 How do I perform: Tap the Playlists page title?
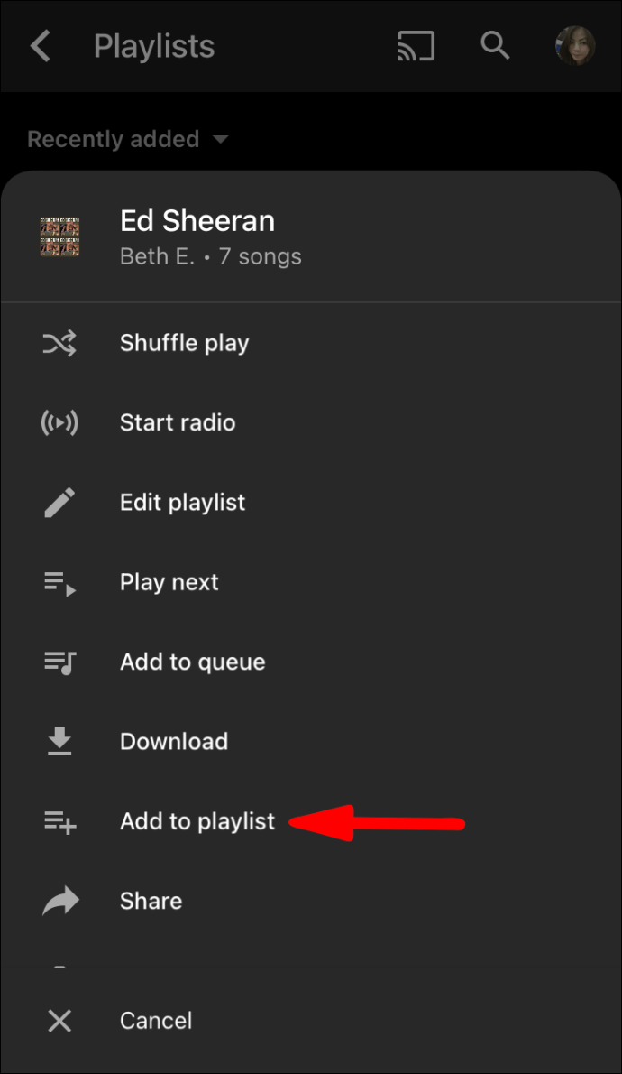[x=154, y=47]
